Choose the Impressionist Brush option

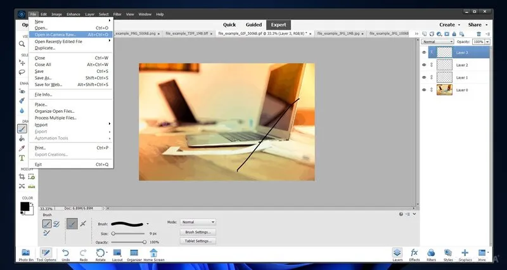(56, 224)
